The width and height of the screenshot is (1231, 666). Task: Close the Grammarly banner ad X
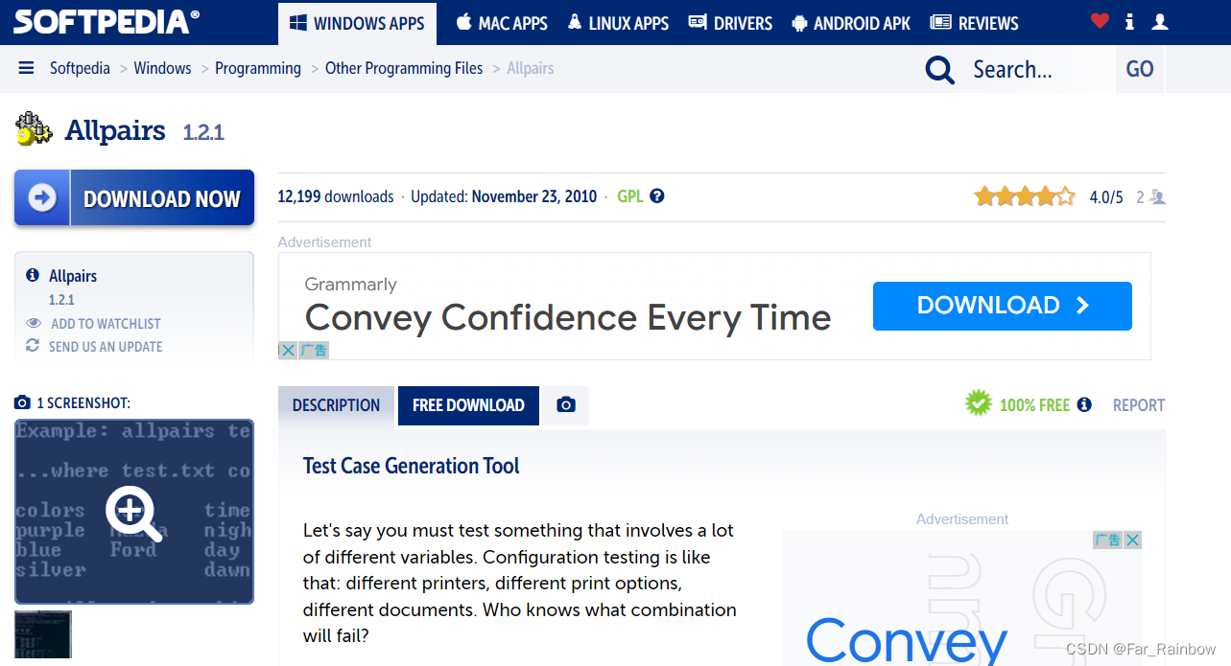pos(288,351)
